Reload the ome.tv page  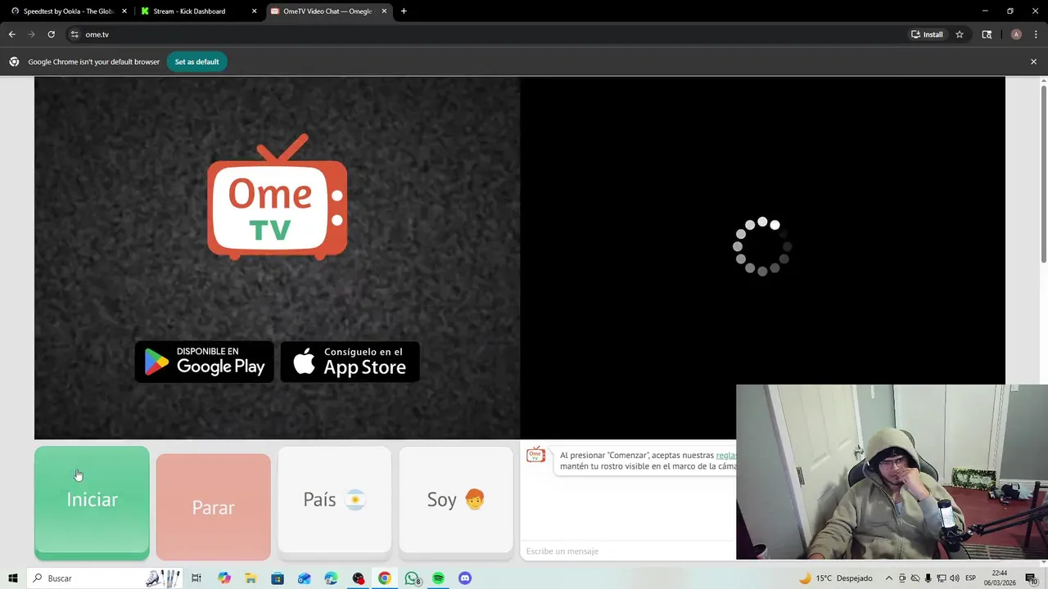(x=51, y=34)
